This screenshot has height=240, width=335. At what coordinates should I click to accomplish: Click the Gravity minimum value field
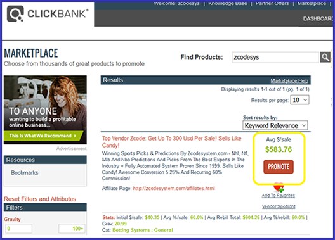pyautogui.click(x=18, y=229)
